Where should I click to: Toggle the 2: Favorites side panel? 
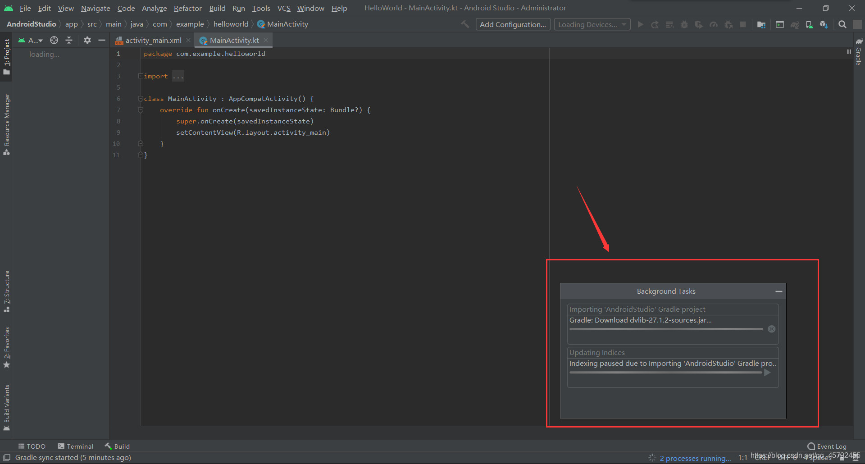(7, 347)
